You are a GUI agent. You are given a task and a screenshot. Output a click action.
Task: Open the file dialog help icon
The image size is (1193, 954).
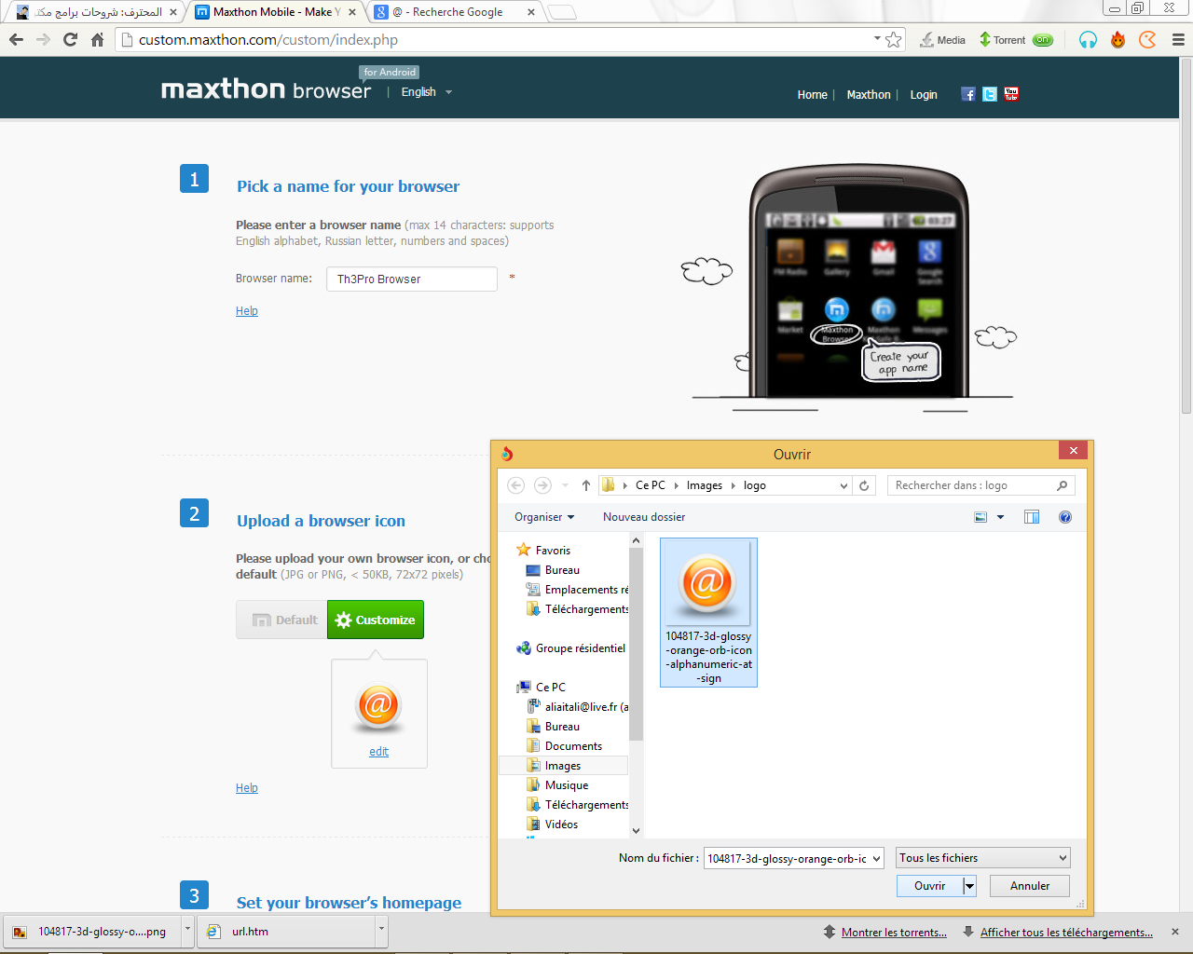click(x=1065, y=517)
